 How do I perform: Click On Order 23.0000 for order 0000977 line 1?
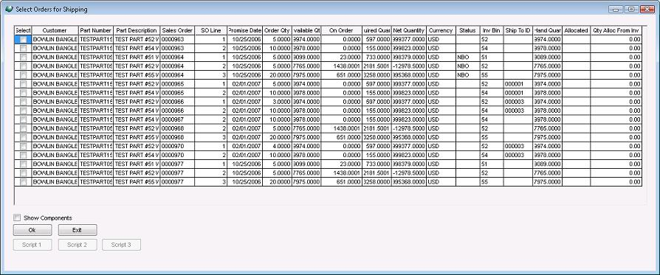(341, 164)
